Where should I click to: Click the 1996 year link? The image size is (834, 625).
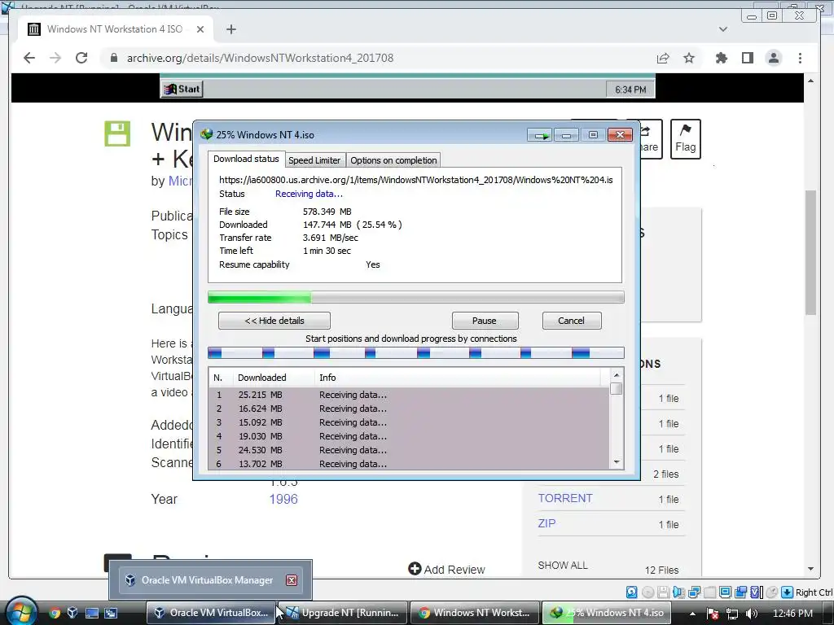tap(283, 499)
